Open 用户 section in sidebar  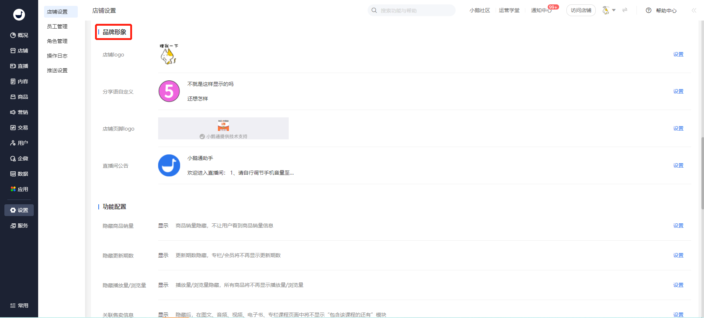click(19, 143)
